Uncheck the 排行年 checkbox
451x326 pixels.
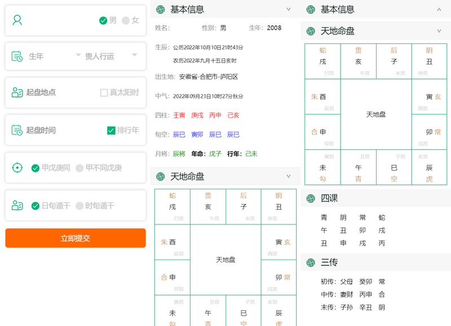tap(110, 130)
